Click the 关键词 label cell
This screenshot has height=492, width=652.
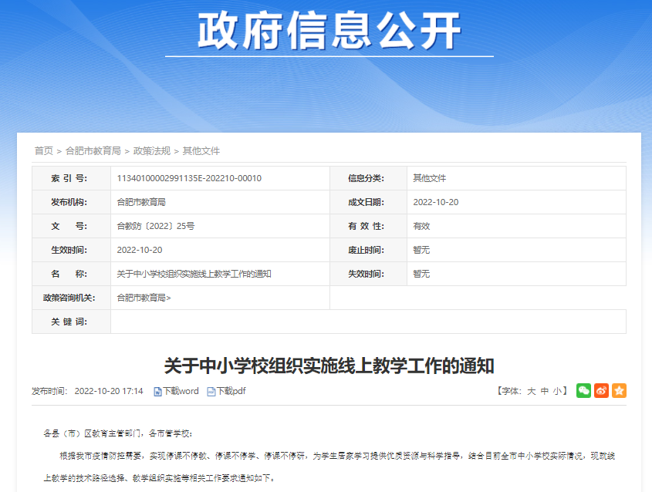(71, 322)
